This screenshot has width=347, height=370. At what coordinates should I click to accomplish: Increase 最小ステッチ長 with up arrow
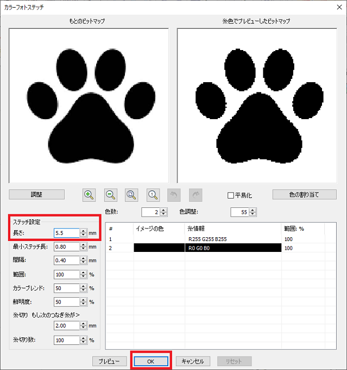[x=83, y=245]
